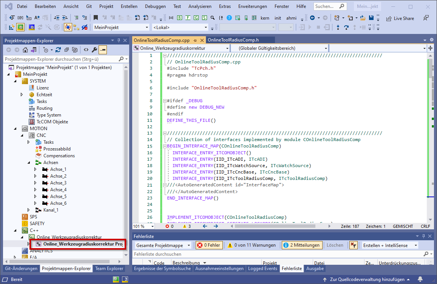Switch to the Ausgabe tab
Image resolution: width=437 pixels, height=284 pixels.
[x=315, y=269]
